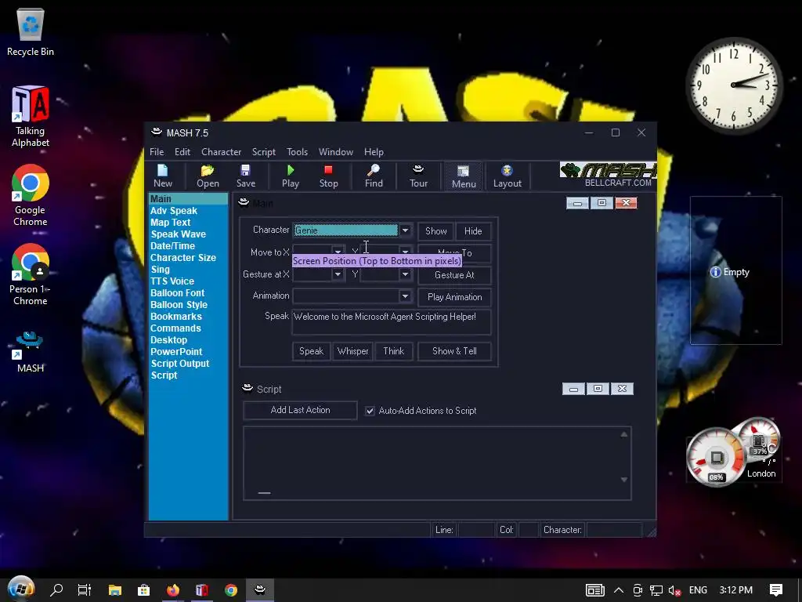802x602 pixels.
Task: Halt playback with the Stop button
Action: [x=328, y=176]
